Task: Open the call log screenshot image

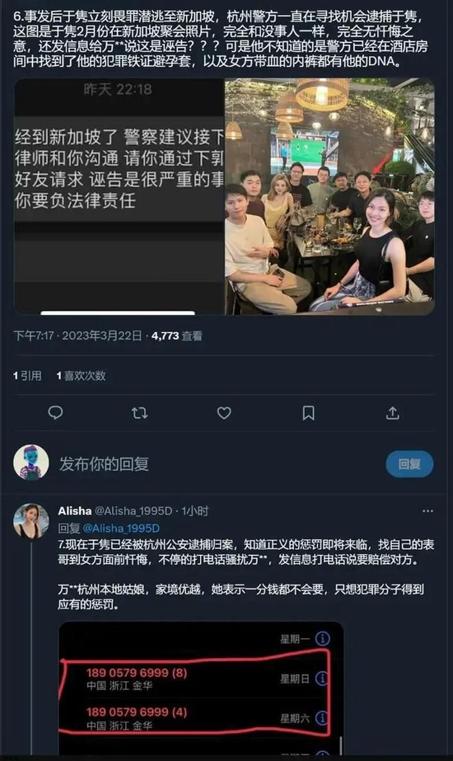Action: coord(201,688)
